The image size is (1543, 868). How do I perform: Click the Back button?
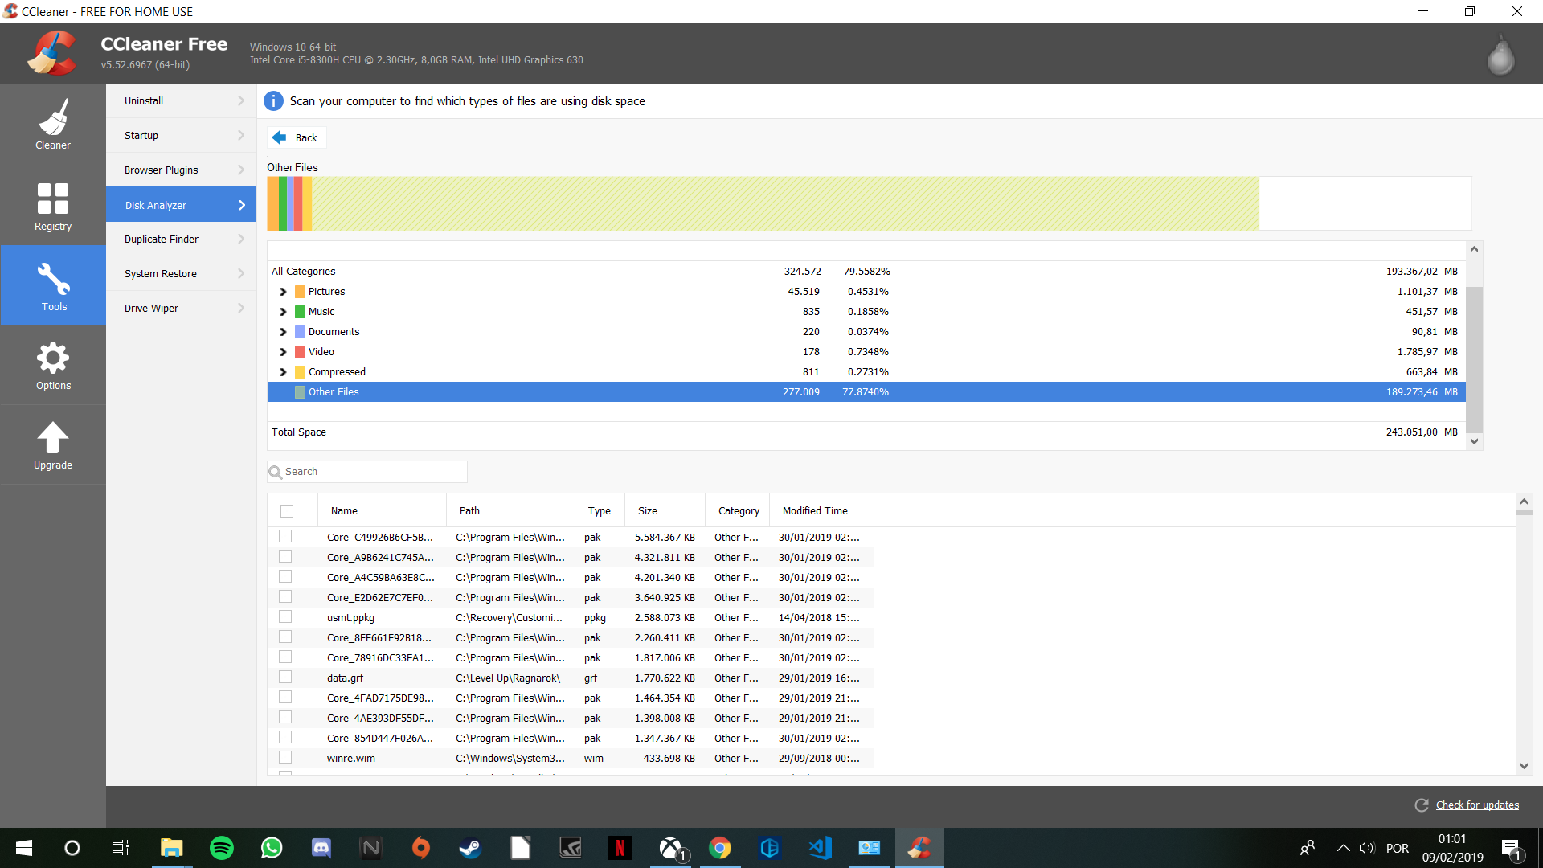(x=297, y=137)
